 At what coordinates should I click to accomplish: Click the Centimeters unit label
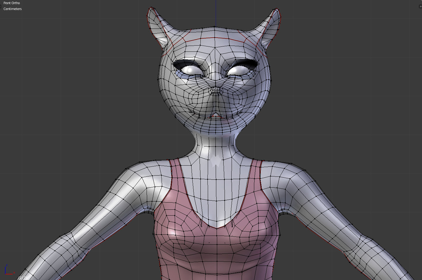[13, 9]
